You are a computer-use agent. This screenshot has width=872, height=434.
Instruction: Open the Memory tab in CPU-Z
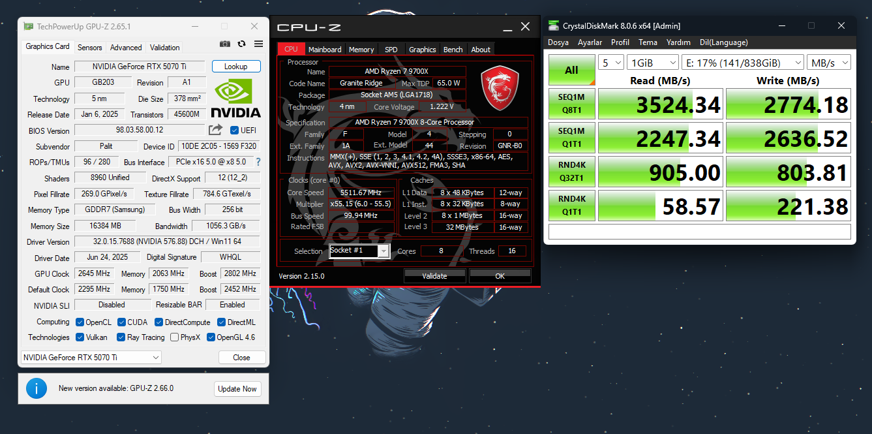coord(361,50)
